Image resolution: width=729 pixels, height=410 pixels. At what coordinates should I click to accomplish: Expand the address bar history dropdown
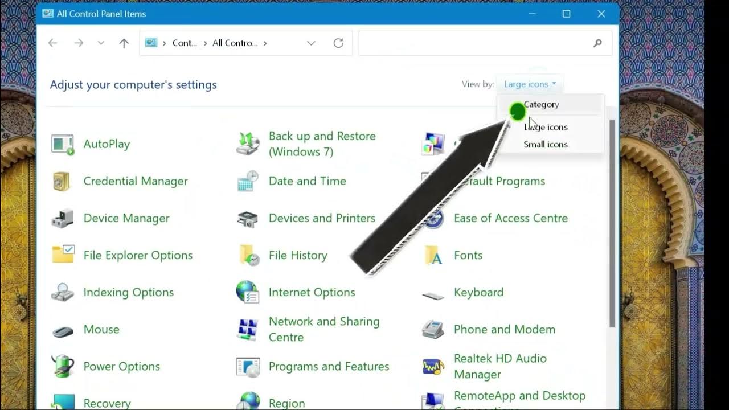click(311, 43)
